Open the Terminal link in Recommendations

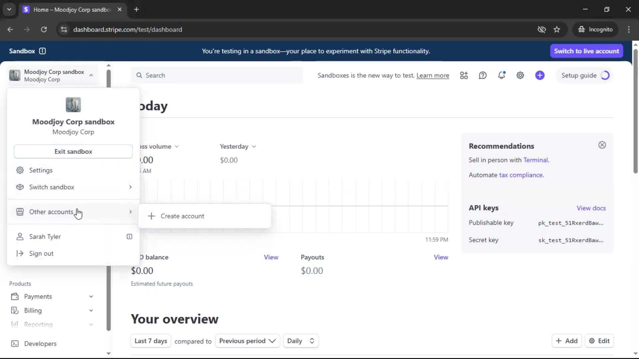click(535, 160)
